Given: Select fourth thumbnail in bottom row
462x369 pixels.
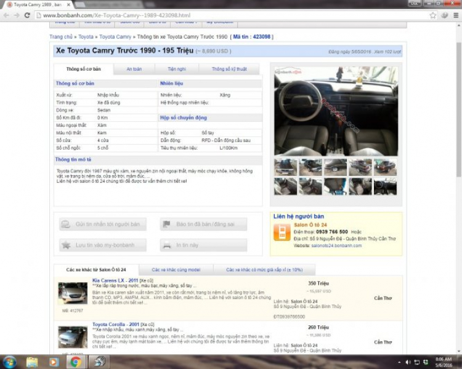Looking at the screenshot, I should pos(360,186).
